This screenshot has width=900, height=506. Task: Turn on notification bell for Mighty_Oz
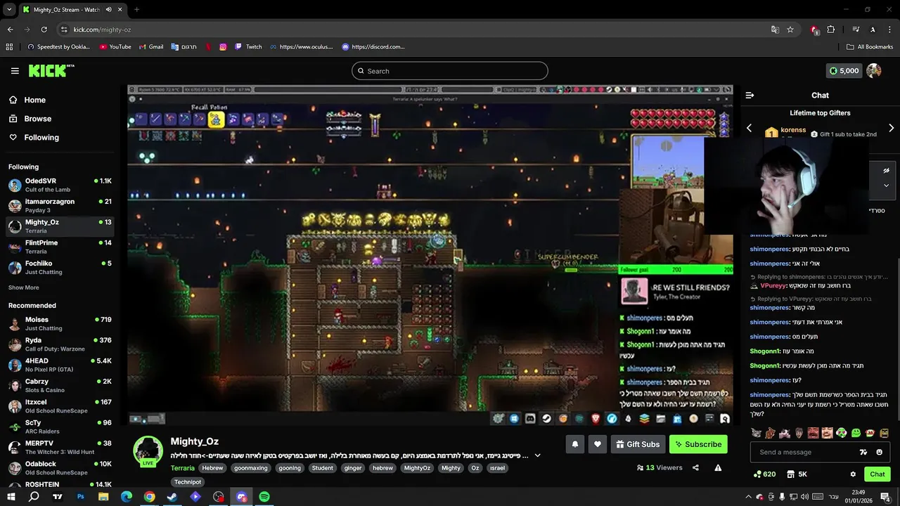pyautogui.click(x=575, y=444)
